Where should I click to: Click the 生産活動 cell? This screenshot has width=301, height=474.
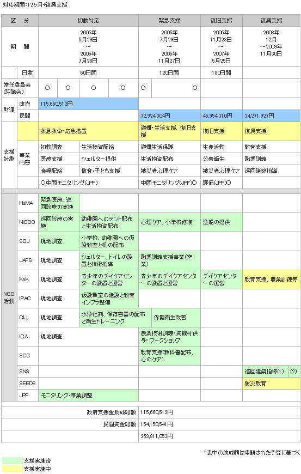coord(222,147)
